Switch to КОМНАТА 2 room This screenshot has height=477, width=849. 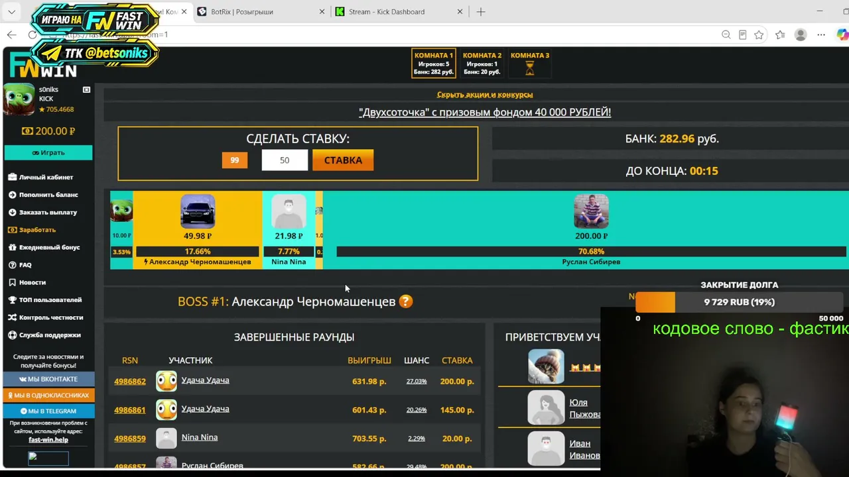[x=482, y=64]
